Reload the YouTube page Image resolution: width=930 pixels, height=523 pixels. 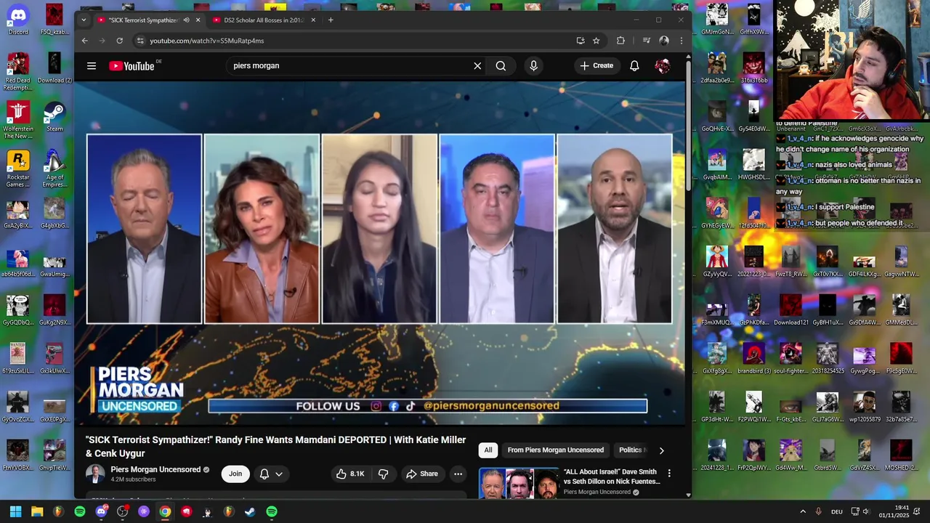(120, 41)
